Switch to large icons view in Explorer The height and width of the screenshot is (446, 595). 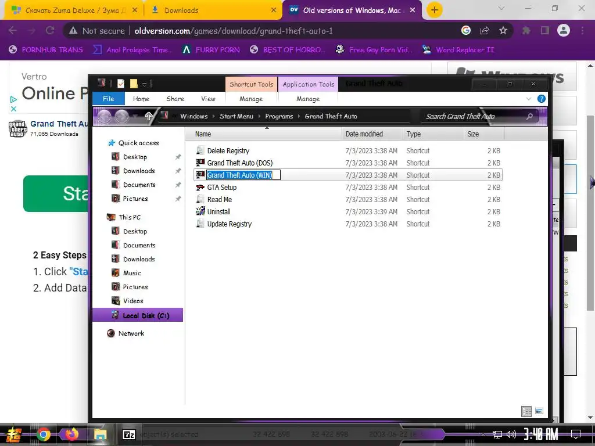[x=539, y=411]
